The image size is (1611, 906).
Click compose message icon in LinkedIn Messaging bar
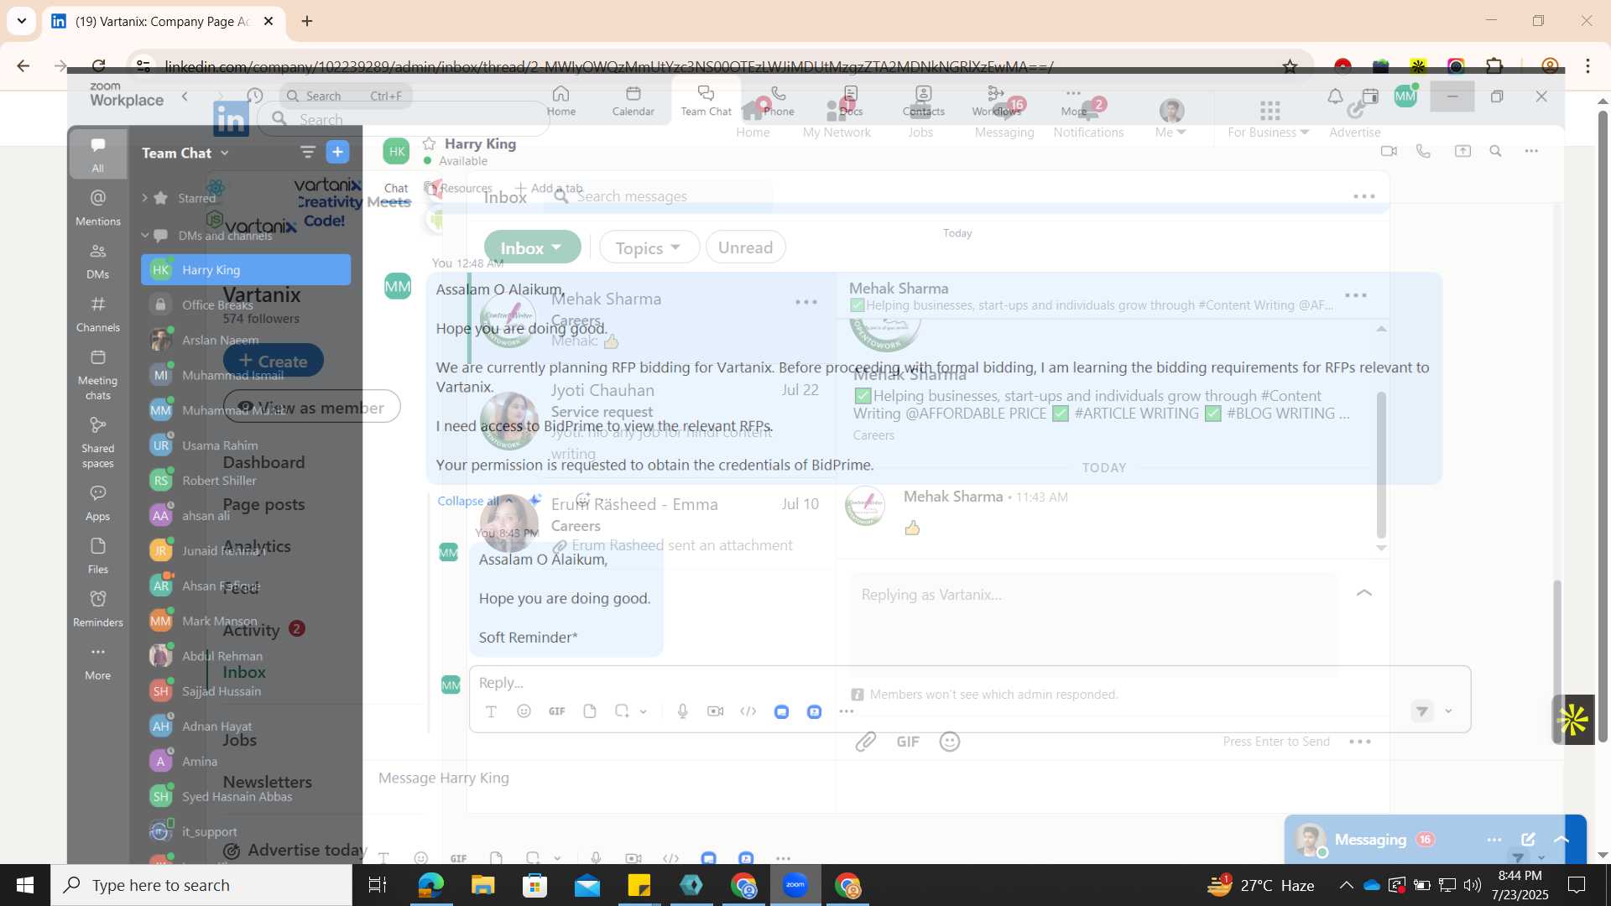point(1529,839)
